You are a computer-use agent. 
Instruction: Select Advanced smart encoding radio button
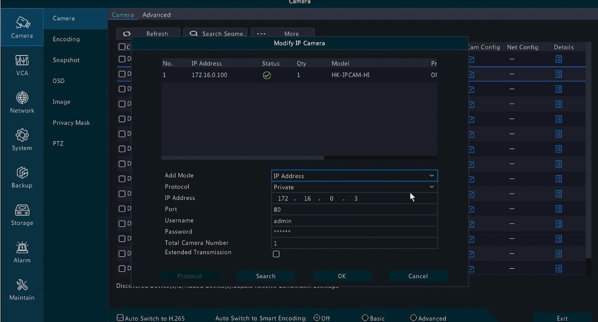(414, 318)
